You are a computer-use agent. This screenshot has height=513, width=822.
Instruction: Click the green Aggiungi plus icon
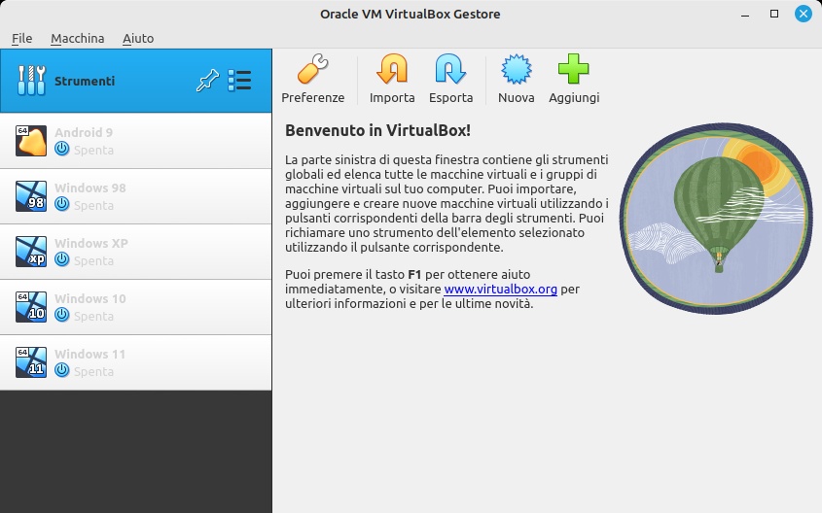574,69
